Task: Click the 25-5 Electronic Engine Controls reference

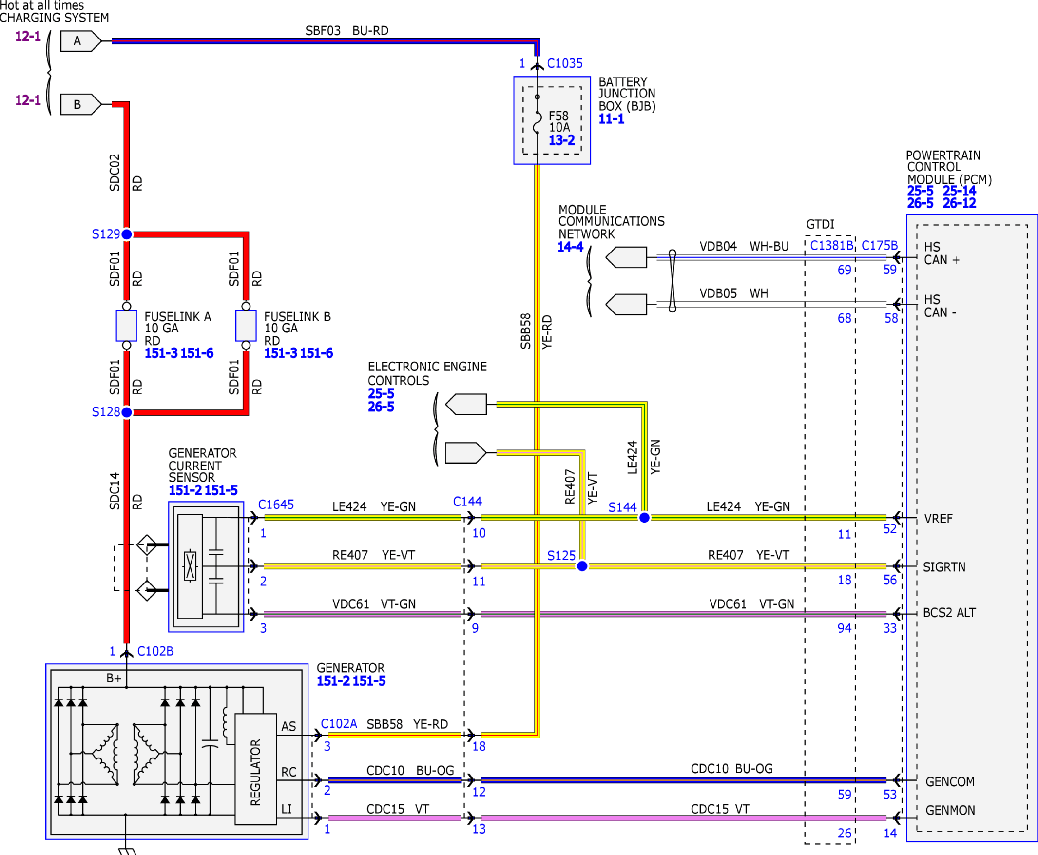Action: (x=381, y=393)
